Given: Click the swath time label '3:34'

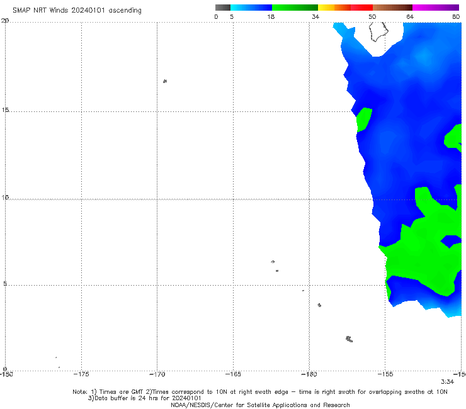Looking at the screenshot, I should point(447,382).
